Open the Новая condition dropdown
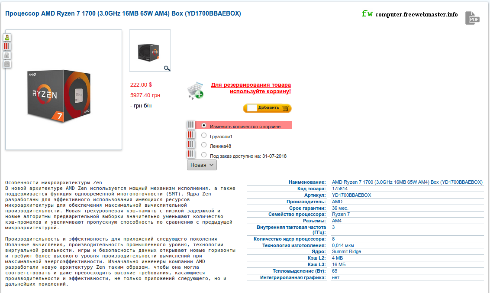 (202, 165)
